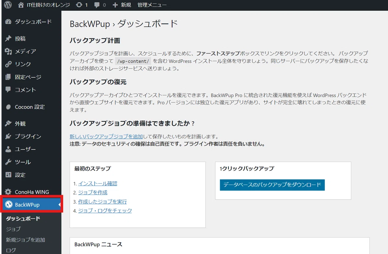
Task: Open the IT仕掛けのオレンジ site name
Action: (x=48, y=5)
